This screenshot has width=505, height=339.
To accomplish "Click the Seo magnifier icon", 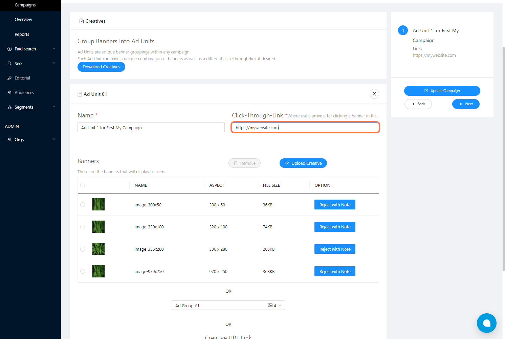I will [x=9, y=63].
